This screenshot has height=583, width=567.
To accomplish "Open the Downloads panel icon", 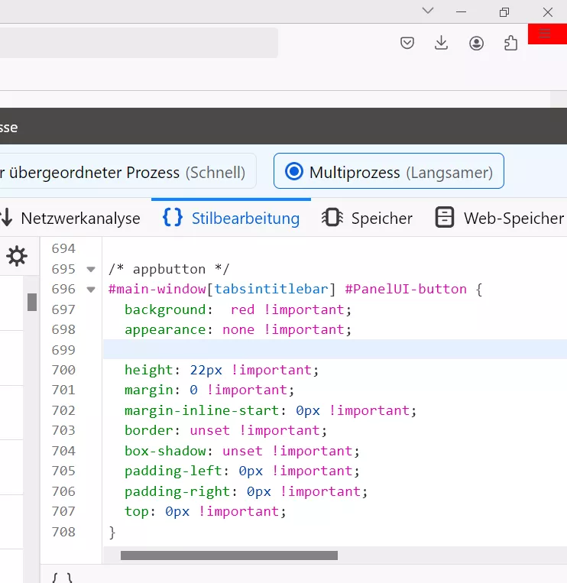I will tap(441, 43).
